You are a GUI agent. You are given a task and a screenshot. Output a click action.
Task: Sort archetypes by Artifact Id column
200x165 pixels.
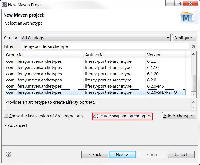115,55
